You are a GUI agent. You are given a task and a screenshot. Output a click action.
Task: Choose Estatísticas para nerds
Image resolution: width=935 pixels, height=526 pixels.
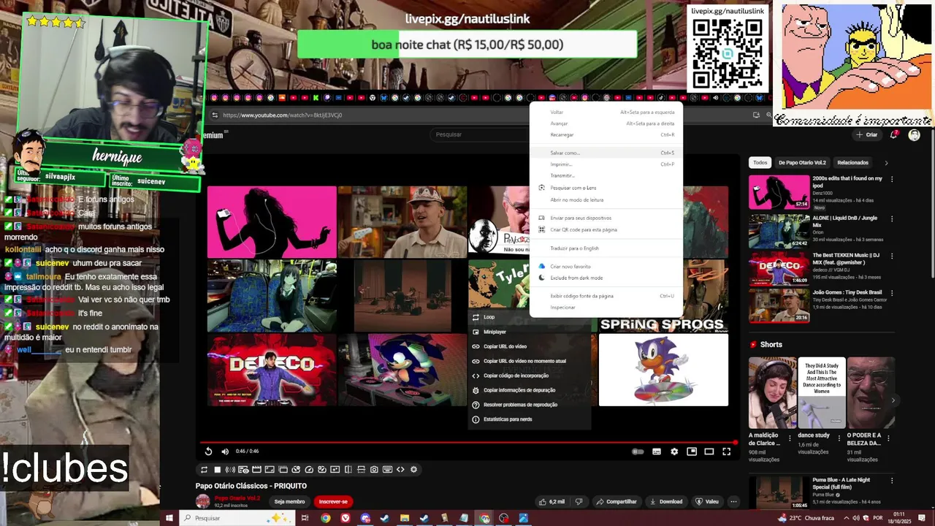coord(530,419)
